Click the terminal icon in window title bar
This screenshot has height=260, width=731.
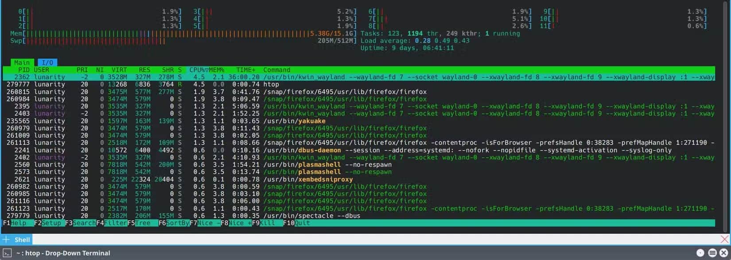[7, 253]
